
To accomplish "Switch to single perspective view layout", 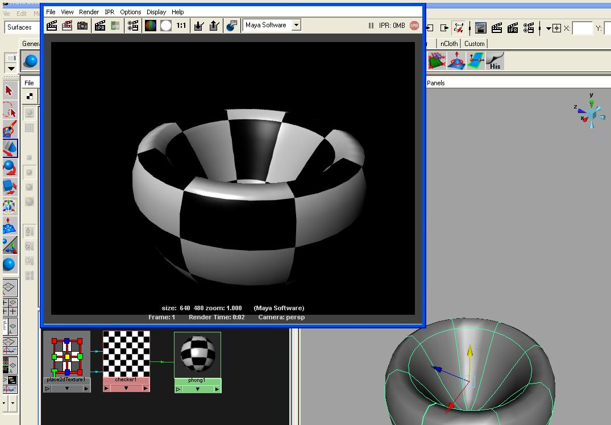I will (x=9, y=288).
